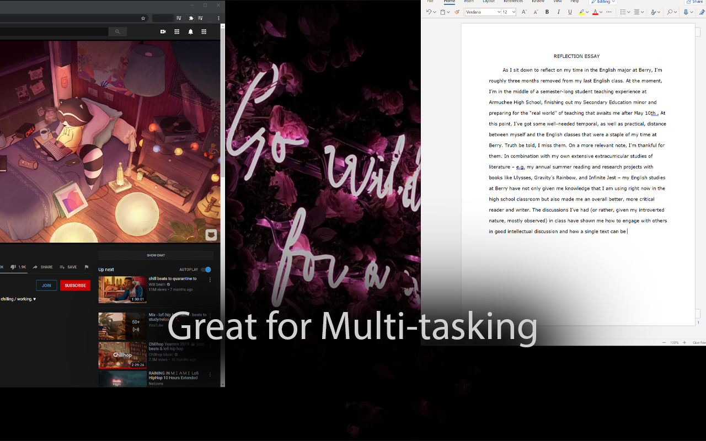Expand the paste options arrow

click(x=448, y=12)
